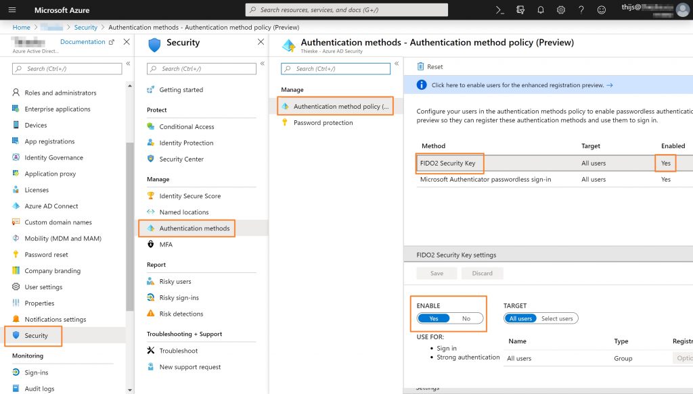
Task: Open Identity Governance
Action: click(54, 157)
